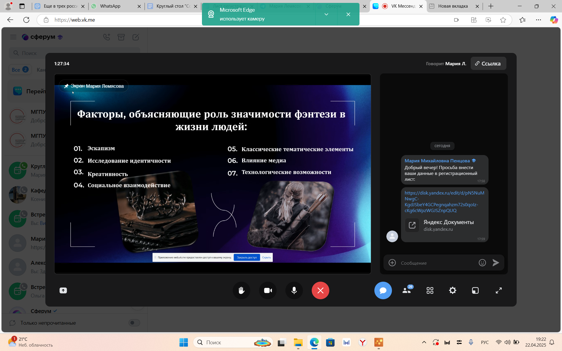The image size is (562, 351).
Task: End the call with red button
Action: (320, 290)
